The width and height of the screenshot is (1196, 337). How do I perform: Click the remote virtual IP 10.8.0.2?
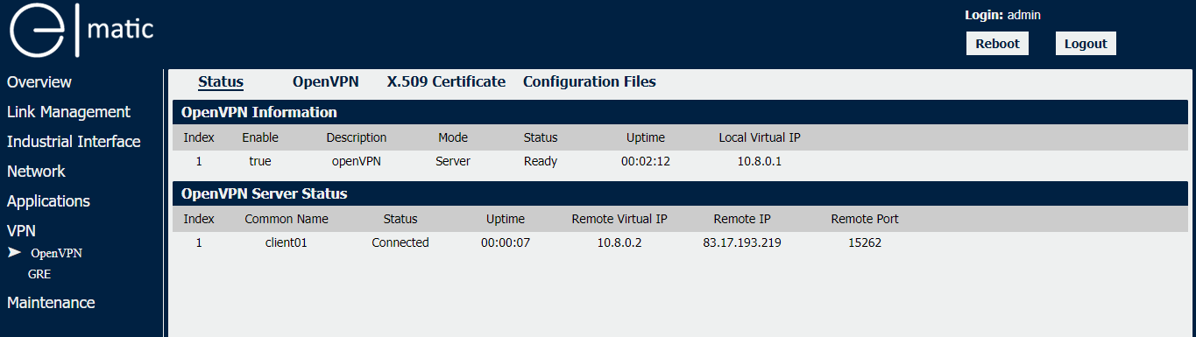click(x=619, y=242)
